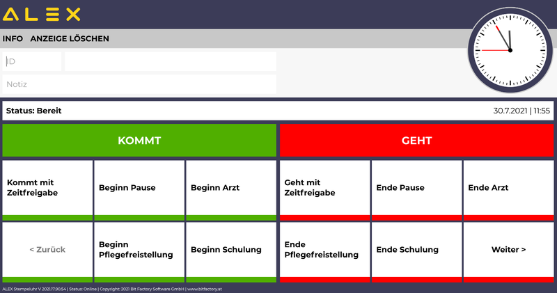Go back with the Zurück button
This screenshot has width=557, height=293.
[x=47, y=250]
